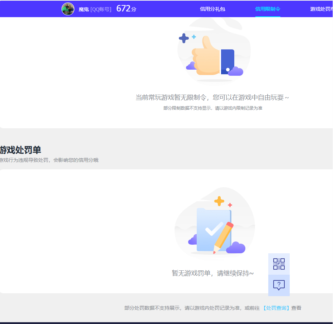This screenshot has width=333, height=324.
Task: Click the [QQ账号] label
Action: (101, 9)
